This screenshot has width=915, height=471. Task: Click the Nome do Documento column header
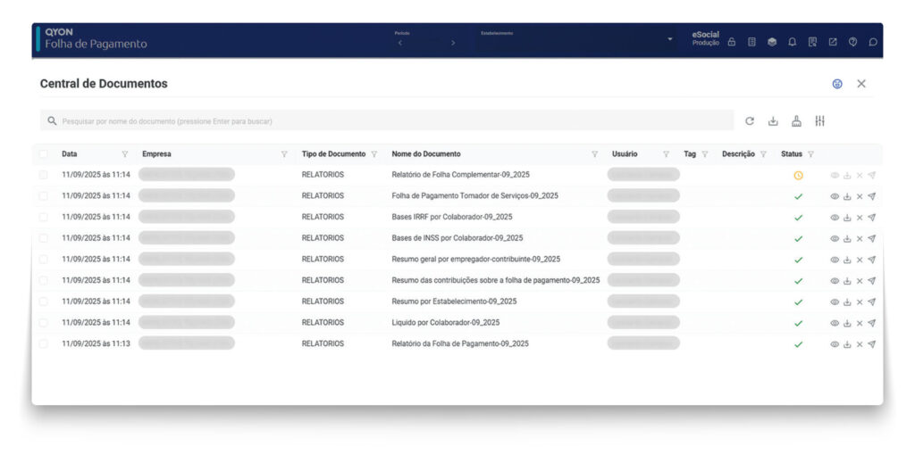coord(426,154)
